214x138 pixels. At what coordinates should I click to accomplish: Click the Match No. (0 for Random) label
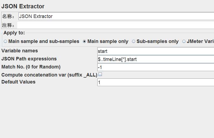click(x=31, y=67)
